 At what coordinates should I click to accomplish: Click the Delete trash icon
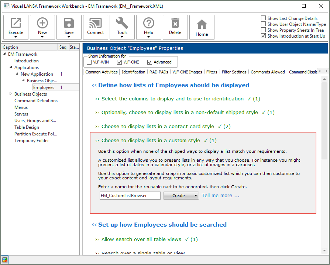pos(175,23)
